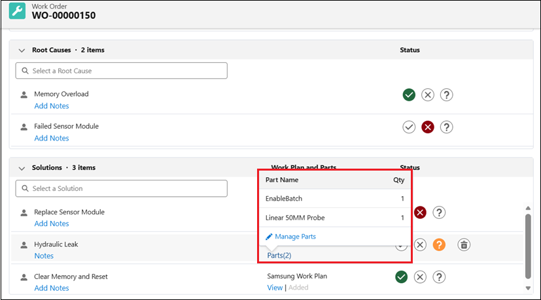Click the Hydraulic Leak solution name
Image resolution: width=541 pixels, height=300 pixels.
(x=56, y=244)
